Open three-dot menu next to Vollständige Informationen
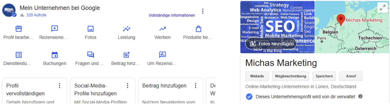 [x=202, y=11]
